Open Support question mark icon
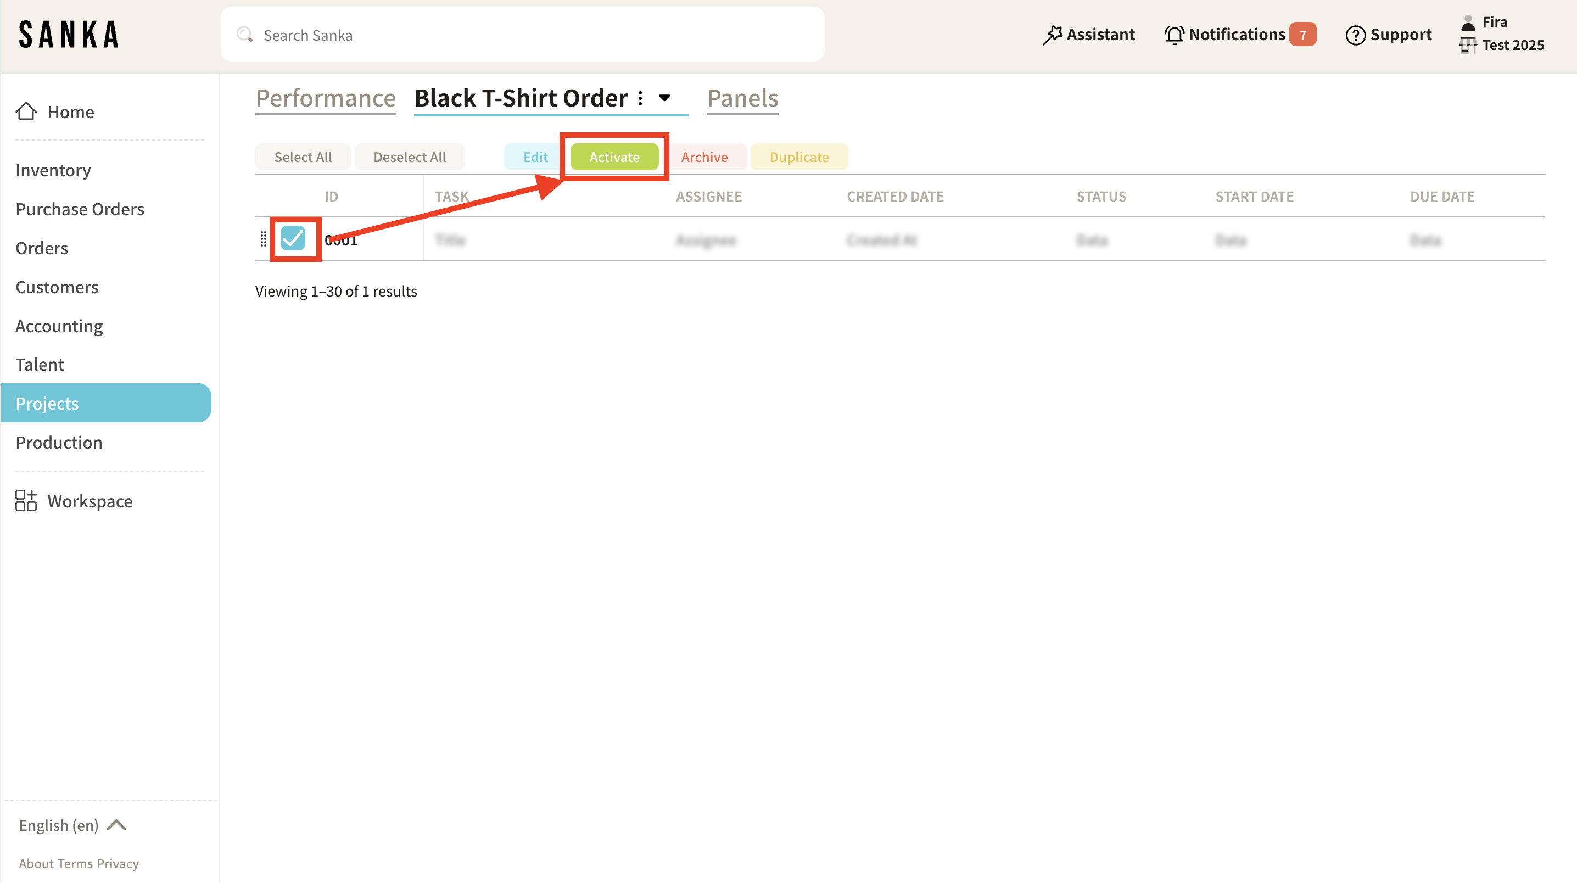The height and width of the screenshot is (883, 1577). click(x=1355, y=35)
